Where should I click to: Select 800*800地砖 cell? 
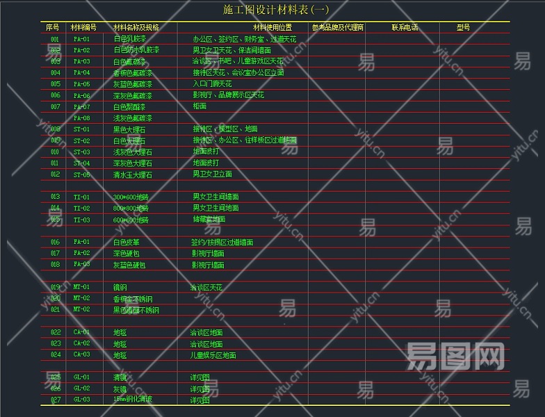point(131,208)
